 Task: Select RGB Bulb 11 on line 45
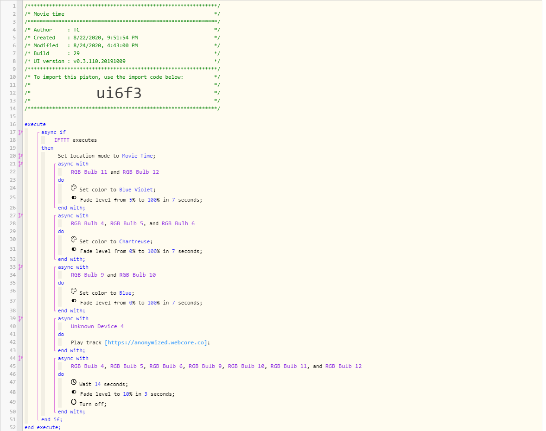pyautogui.click(x=289, y=366)
